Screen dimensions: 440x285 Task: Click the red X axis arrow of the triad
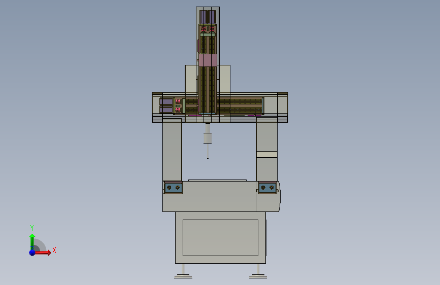click(43, 253)
